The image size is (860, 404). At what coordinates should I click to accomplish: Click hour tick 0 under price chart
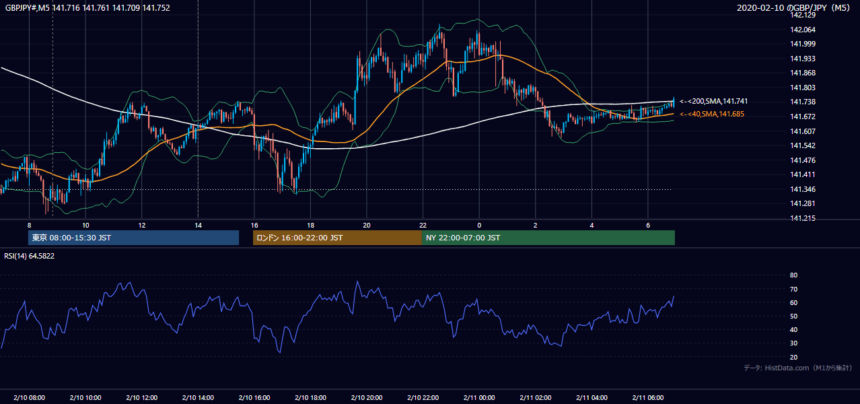click(x=479, y=225)
